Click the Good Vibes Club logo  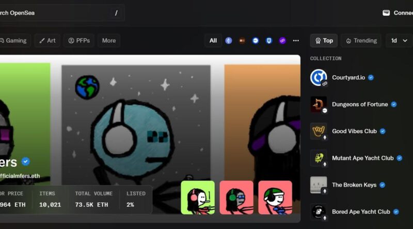(319, 131)
